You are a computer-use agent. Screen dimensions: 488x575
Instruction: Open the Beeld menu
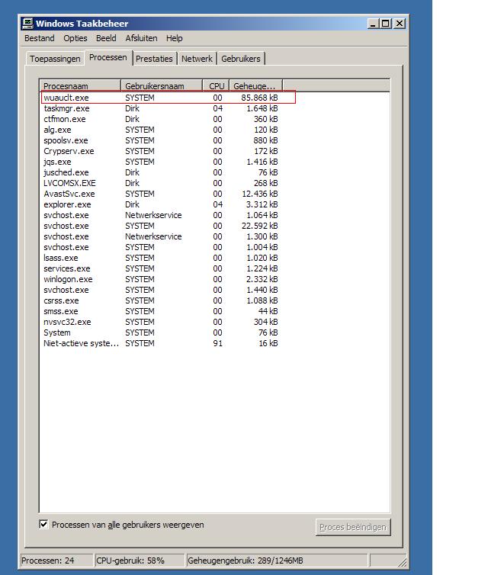point(106,38)
